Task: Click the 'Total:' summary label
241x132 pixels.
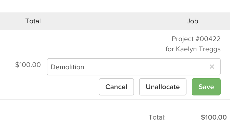Action: pos(157,117)
